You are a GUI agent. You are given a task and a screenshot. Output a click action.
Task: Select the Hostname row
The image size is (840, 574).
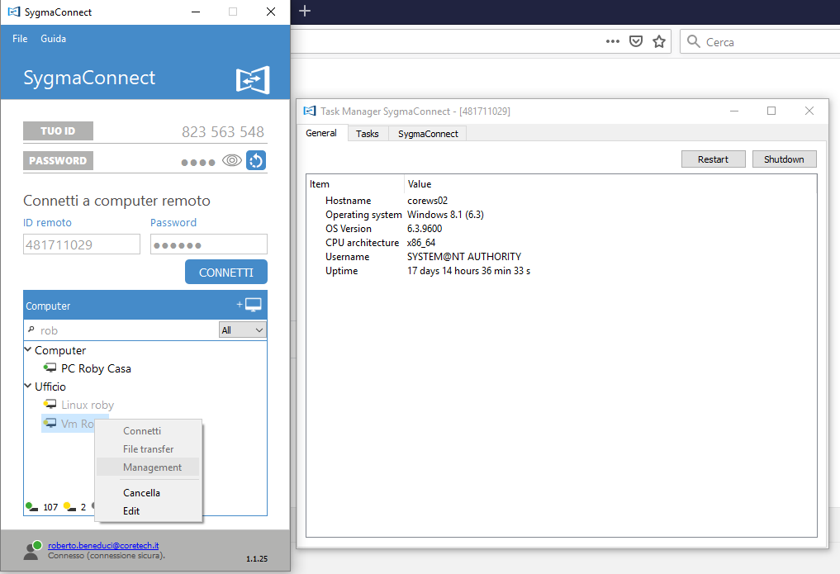pos(562,200)
